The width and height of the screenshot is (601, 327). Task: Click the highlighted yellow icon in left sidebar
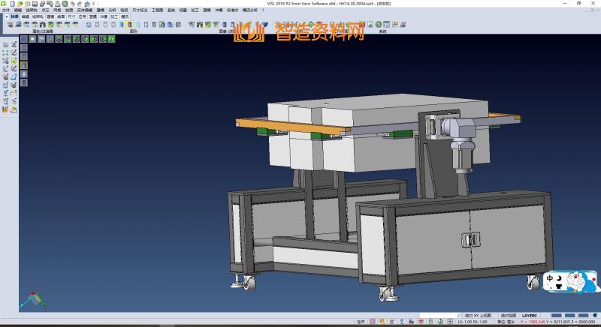pyautogui.click(x=23, y=64)
